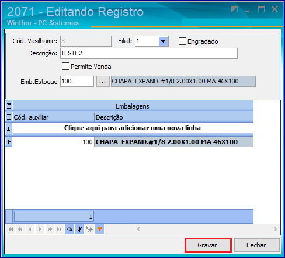Click the bookmark asterisk navigator icon
This screenshot has height=258, width=285.
tap(79, 229)
